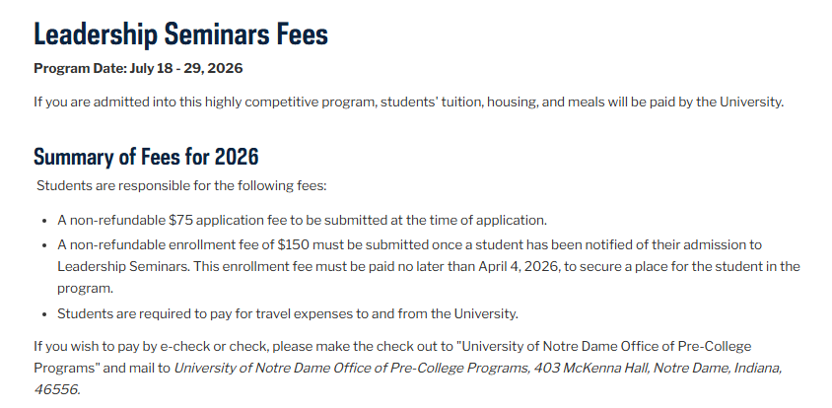Click 'Notre Dame, Indiana' in the mailing address
832x408 pixels.
(x=714, y=369)
